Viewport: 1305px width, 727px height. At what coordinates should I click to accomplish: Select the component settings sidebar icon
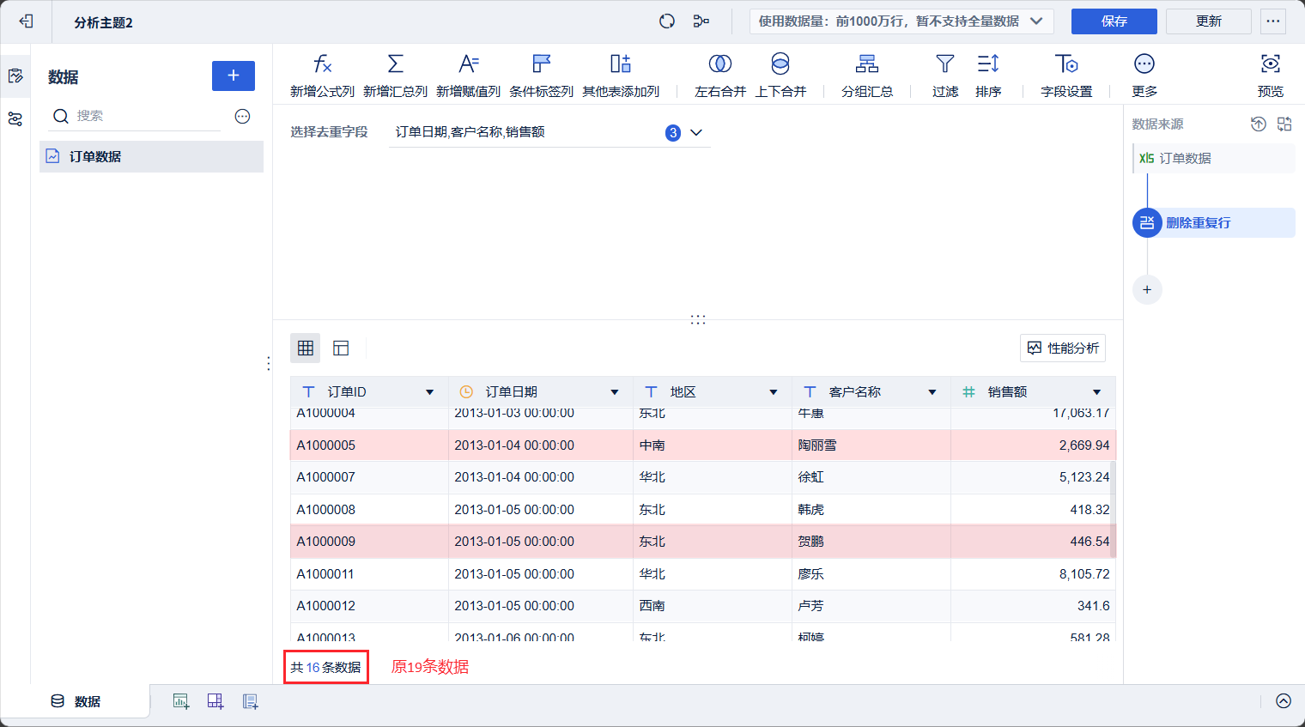[15, 119]
